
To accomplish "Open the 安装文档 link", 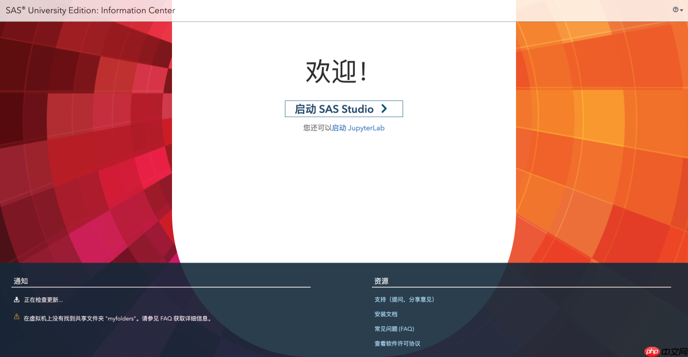I will click(x=386, y=314).
